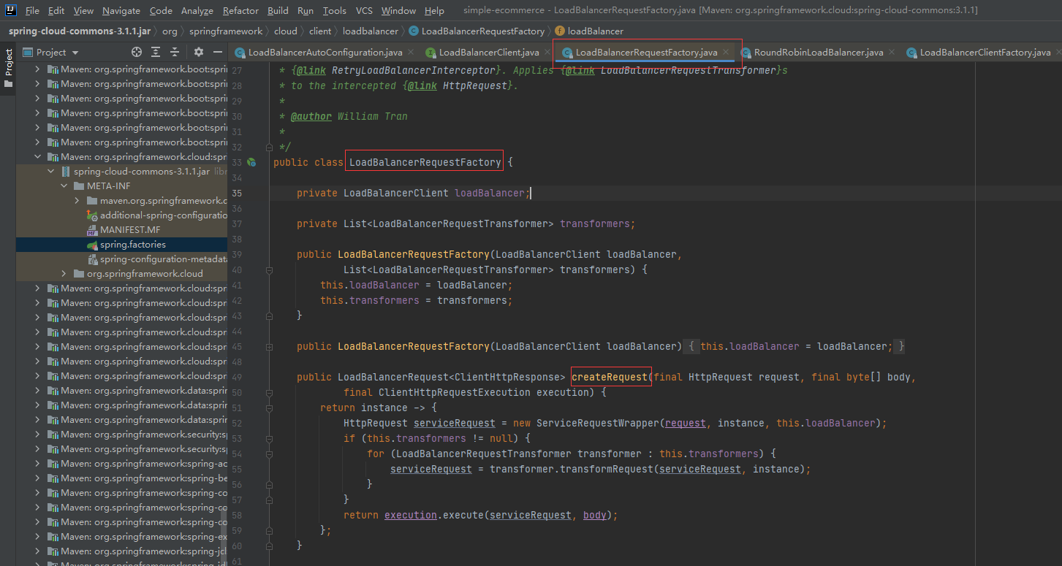This screenshot has width=1062, height=566.
Task: Toggle code fold marker at line 51
Action: (x=270, y=408)
